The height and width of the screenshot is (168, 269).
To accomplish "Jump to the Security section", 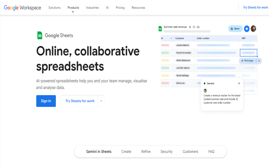I will (166, 152).
